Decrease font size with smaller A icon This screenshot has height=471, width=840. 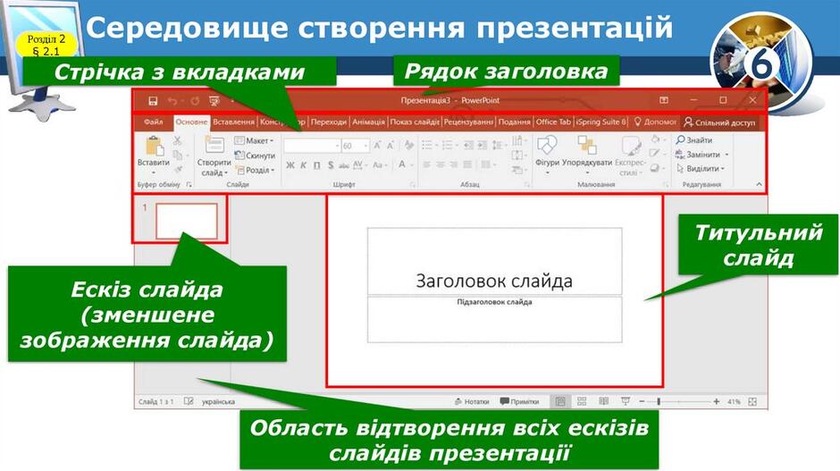pyautogui.click(x=390, y=145)
